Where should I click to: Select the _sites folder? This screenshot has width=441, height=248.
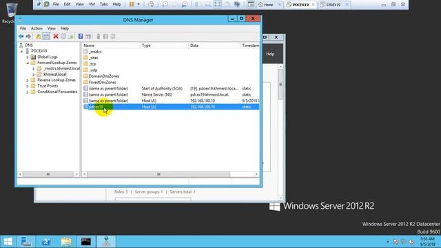click(94, 58)
